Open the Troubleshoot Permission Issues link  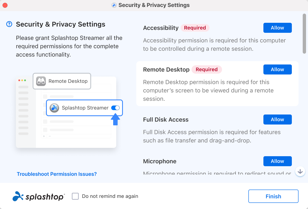(x=57, y=174)
